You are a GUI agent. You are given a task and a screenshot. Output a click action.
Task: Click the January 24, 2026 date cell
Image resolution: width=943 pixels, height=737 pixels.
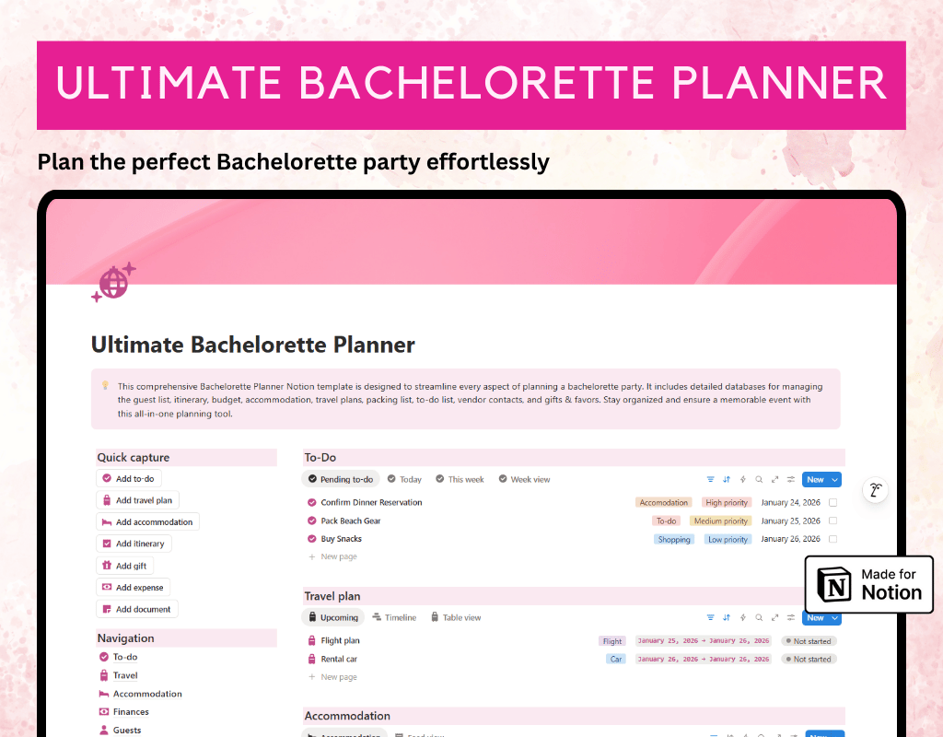click(790, 502)
